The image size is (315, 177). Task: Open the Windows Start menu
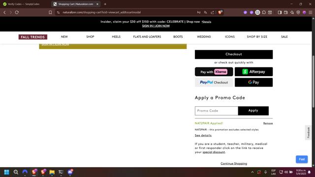tap(6, 172)
